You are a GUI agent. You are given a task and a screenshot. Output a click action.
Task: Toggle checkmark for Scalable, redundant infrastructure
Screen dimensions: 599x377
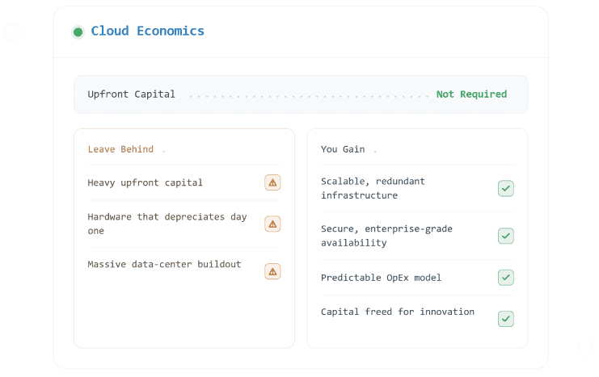[506, 189]
